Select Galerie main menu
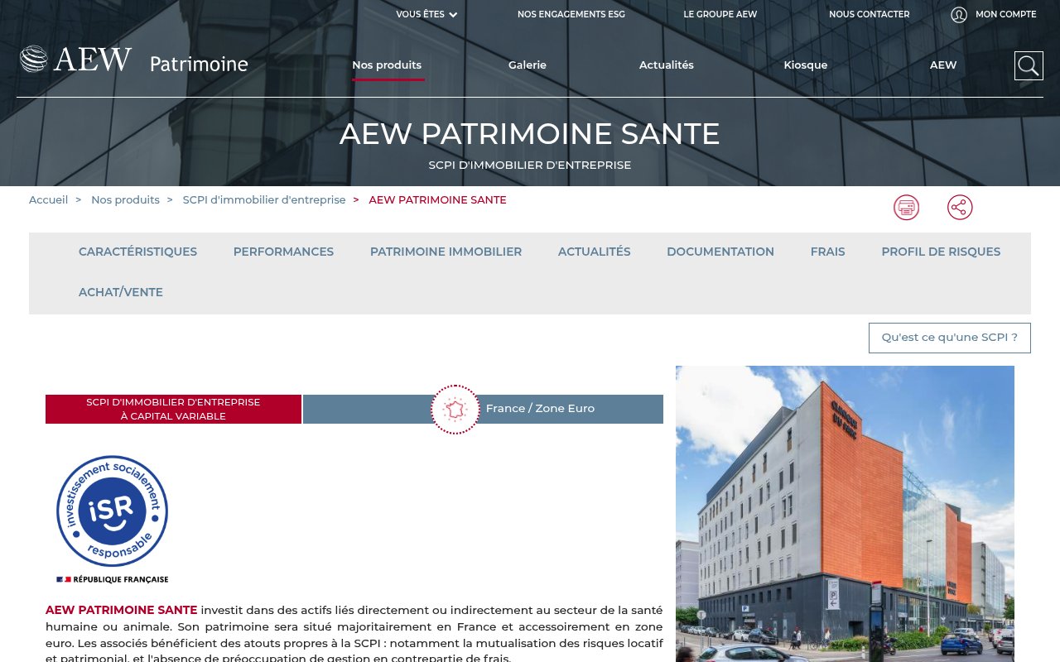 [528, 65]
